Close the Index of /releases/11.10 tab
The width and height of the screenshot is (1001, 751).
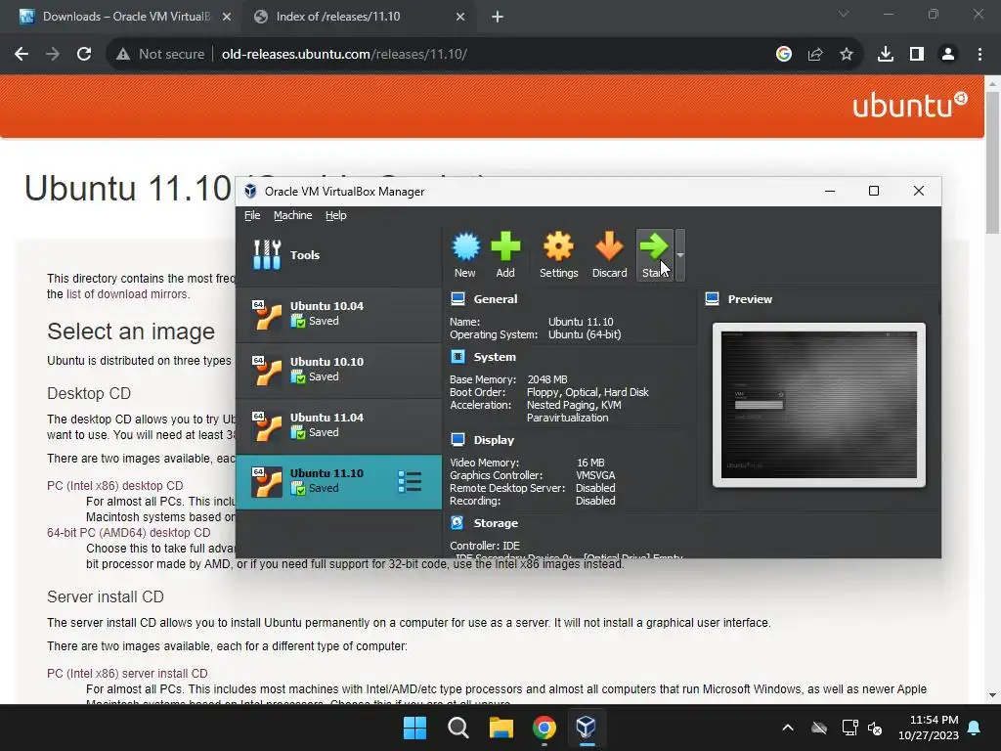(x=460, y=17)
